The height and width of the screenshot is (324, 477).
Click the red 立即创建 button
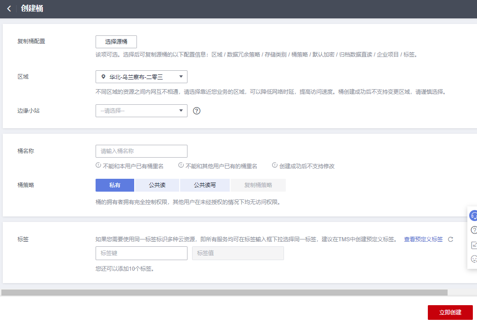(x=450, y=313)
